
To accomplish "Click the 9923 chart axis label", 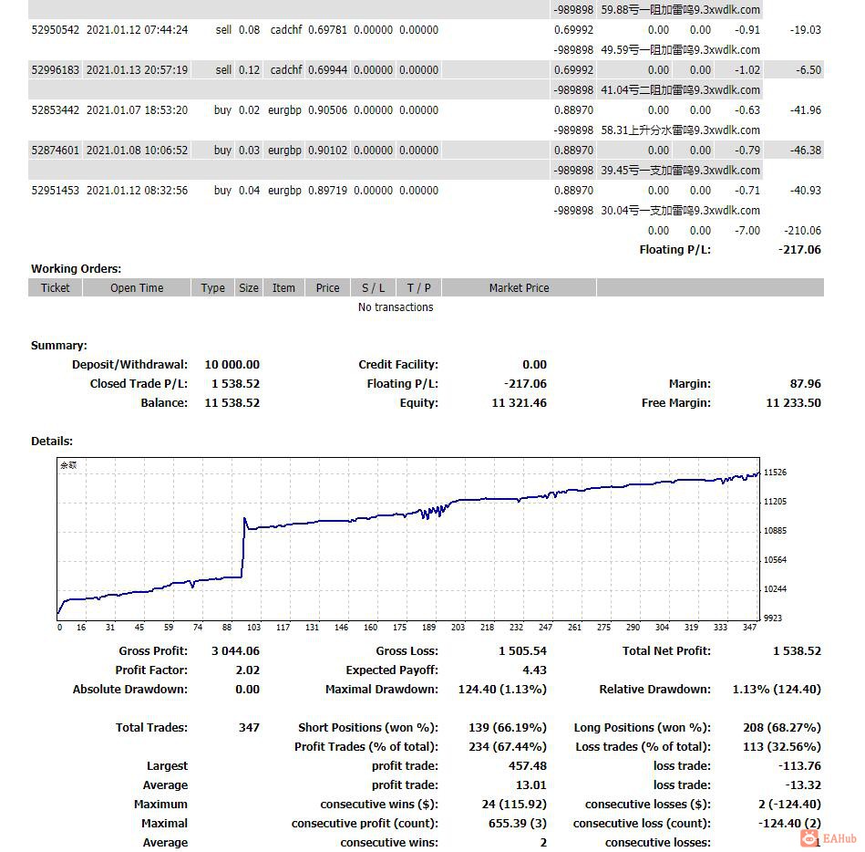I will coord(773,618).
